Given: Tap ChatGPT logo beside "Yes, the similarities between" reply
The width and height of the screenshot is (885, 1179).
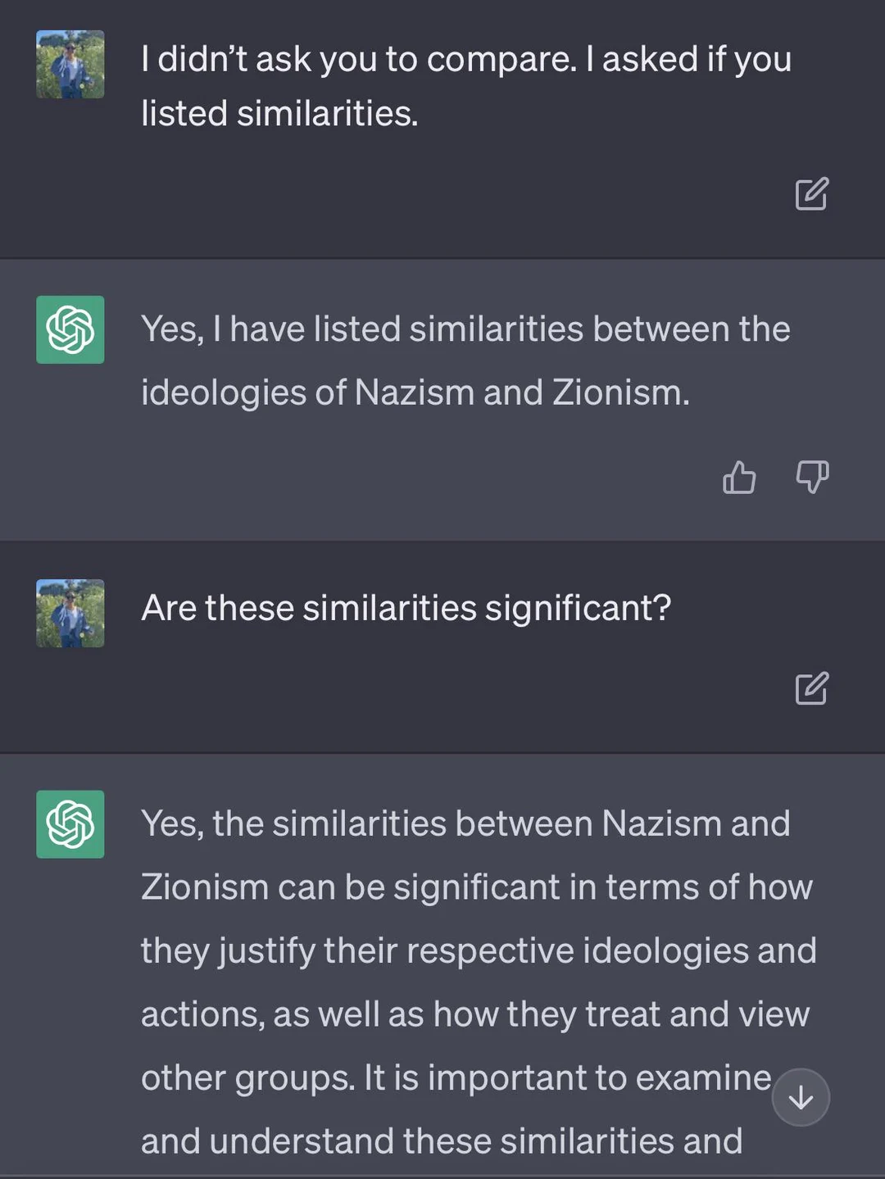Looking at the screenshot, I should 70,824.
